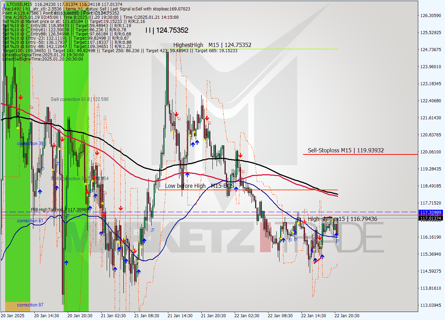Click the 119.28435 price axis value
Screen dimensions: 445x320
tap(430, 169)
